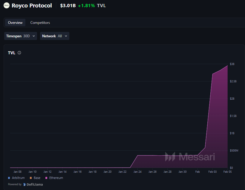Open the Timespan 30D dropdown
This screenshot has height=190, width=245.
(x=21, y=36)
